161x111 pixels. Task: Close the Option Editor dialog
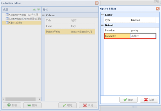[x=158, y=9]
